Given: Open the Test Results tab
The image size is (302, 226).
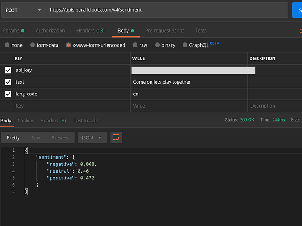Looking at the screenshot, I should (x=86, y=121).
